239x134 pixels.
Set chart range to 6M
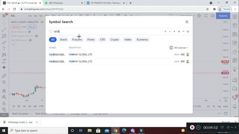point(35,106)
